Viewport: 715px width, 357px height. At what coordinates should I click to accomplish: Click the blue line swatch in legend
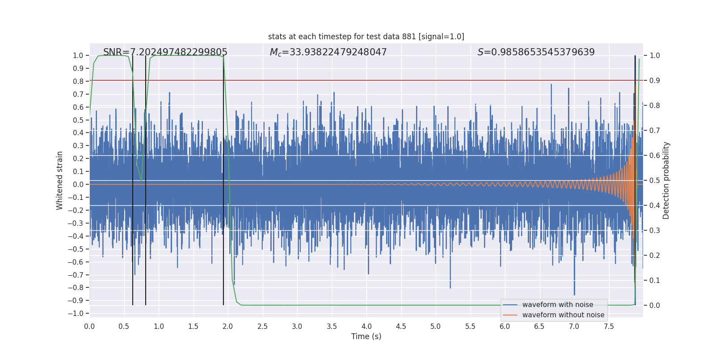(x=510, y=305)
